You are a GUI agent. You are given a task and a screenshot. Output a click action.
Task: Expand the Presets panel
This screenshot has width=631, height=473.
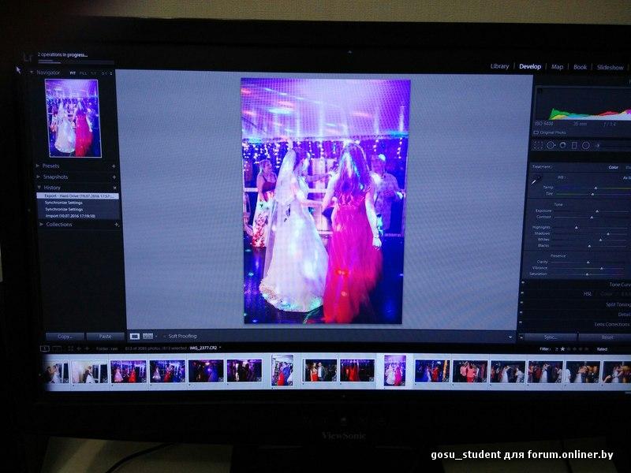[37, 166]
